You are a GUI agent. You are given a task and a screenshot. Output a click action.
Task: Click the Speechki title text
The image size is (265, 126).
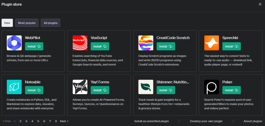230,38
